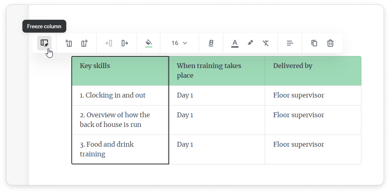Insert a column to the left
Screen dimensions: 390x193
click(x=68, y=43)
